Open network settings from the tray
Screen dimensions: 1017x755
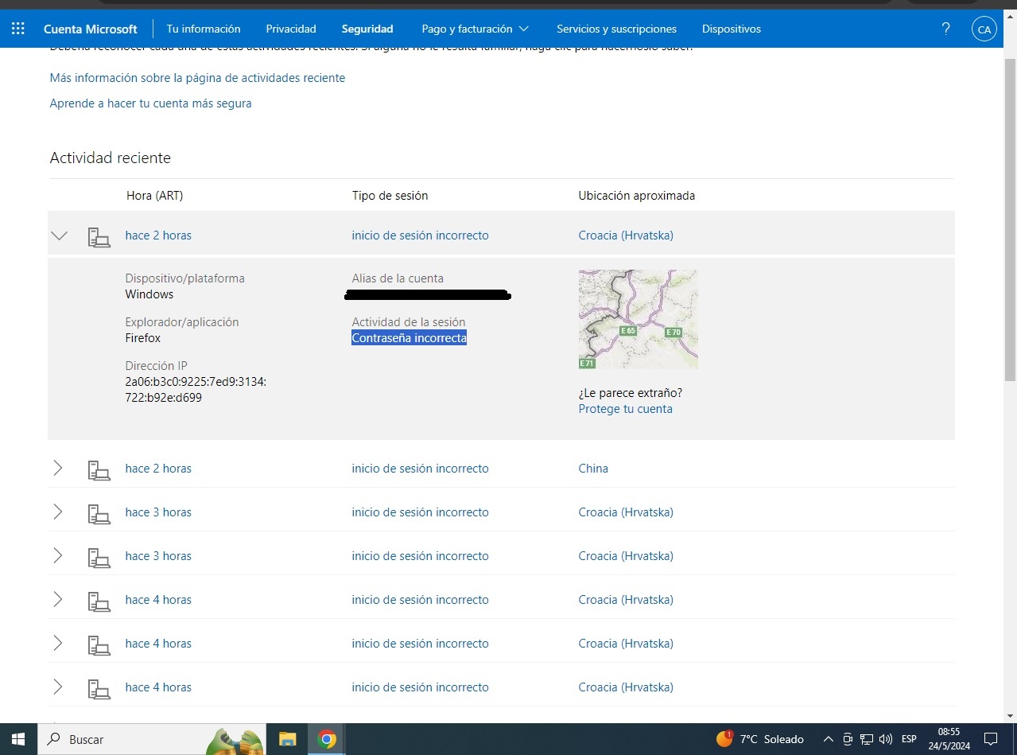(x=867, y=739)
